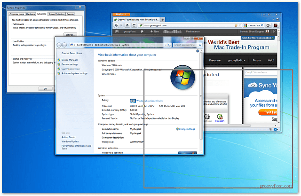Open Remote settings link
Screen dimensions: 301x196
[x=70, y=64]
